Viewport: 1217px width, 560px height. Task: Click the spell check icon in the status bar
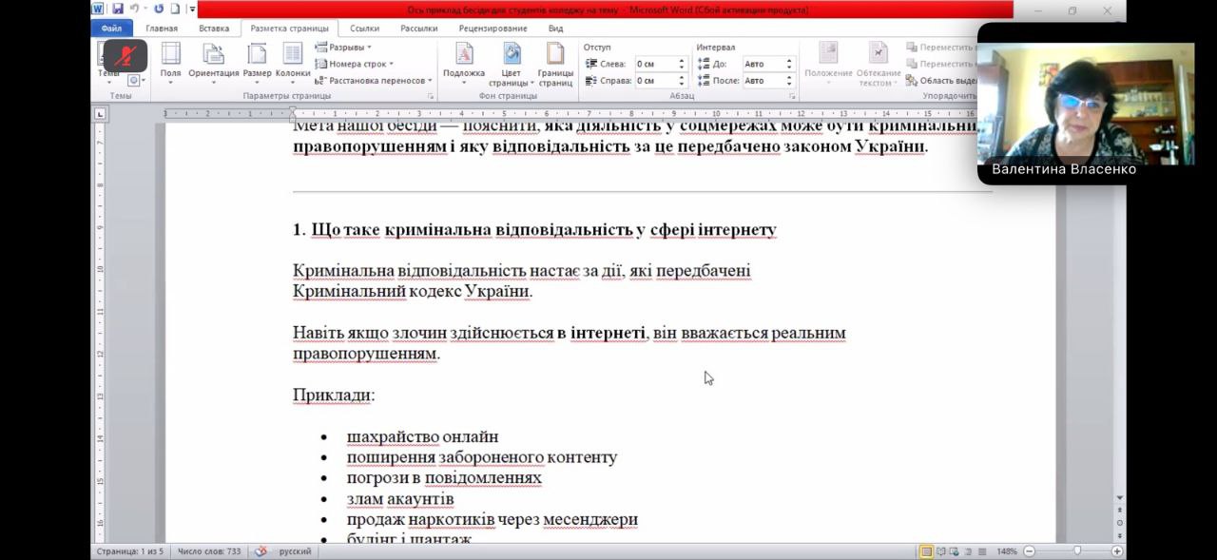[x=261, y=551]
